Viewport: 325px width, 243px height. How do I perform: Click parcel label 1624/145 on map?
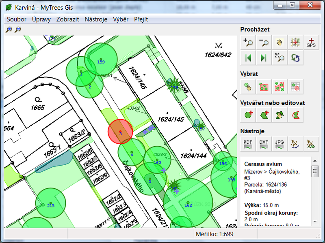pyautogui.click(x=171, y=119)
